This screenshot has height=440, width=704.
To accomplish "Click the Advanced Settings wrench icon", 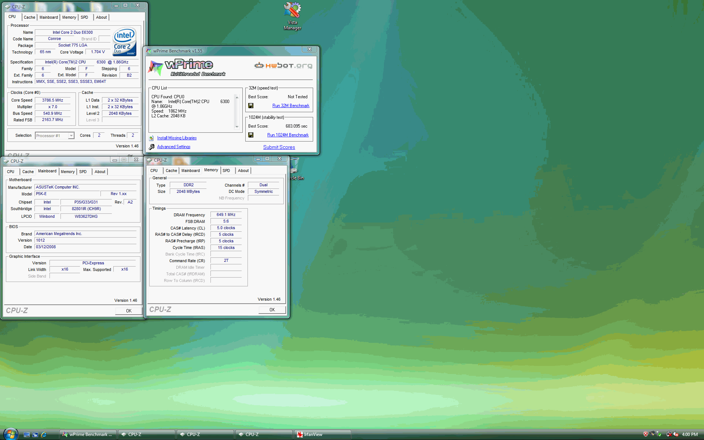I will coord(151,147).
